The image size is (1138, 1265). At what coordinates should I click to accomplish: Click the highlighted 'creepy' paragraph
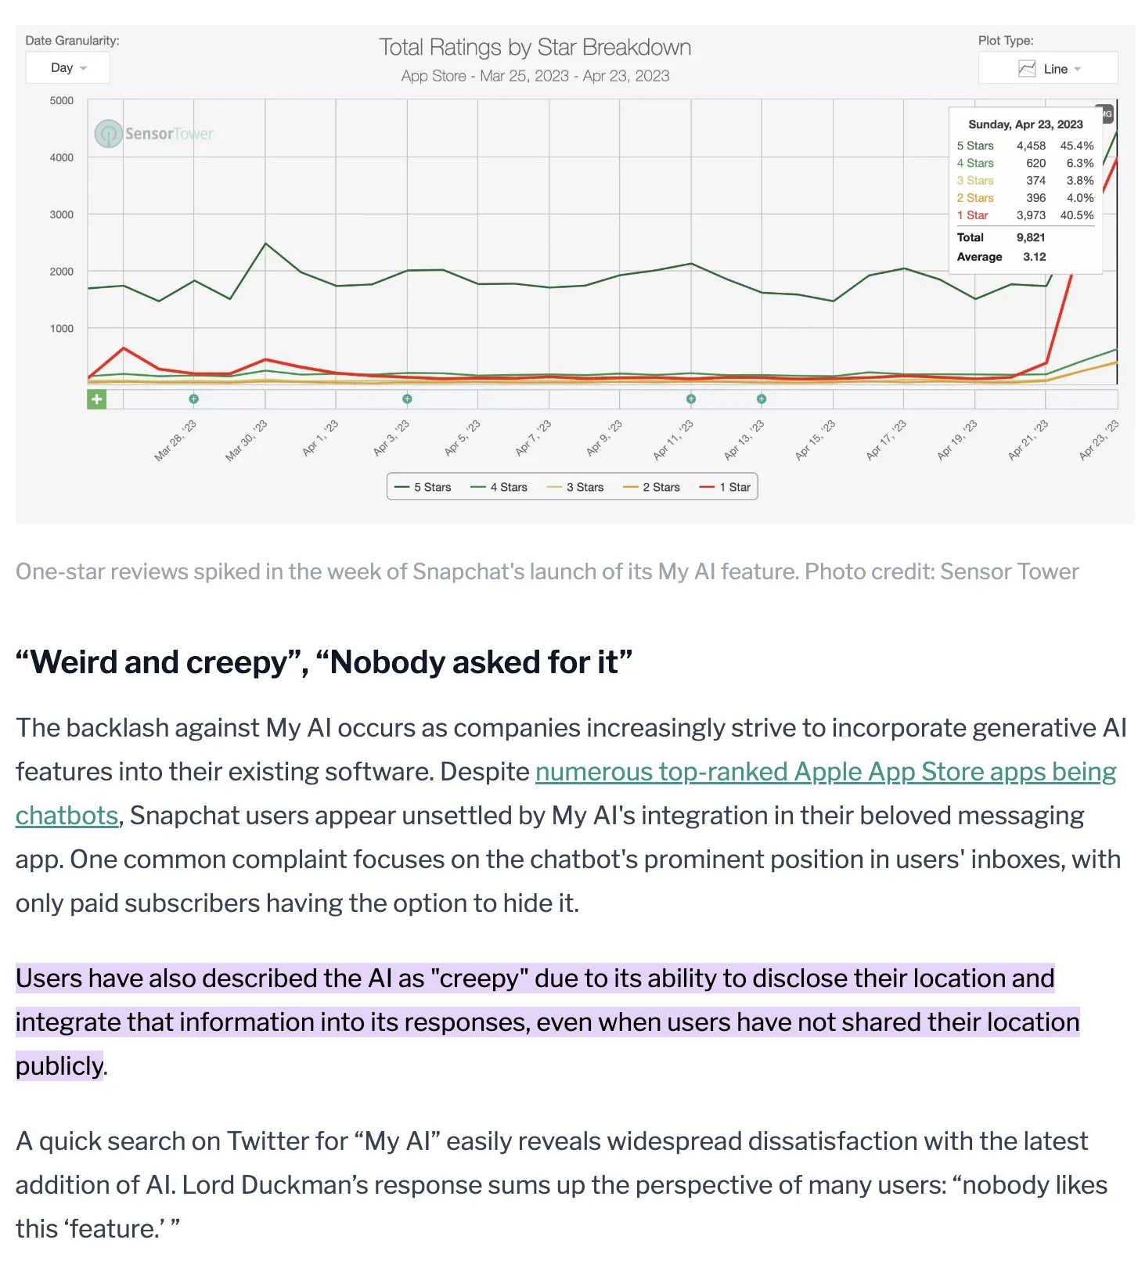(548, 1022)
